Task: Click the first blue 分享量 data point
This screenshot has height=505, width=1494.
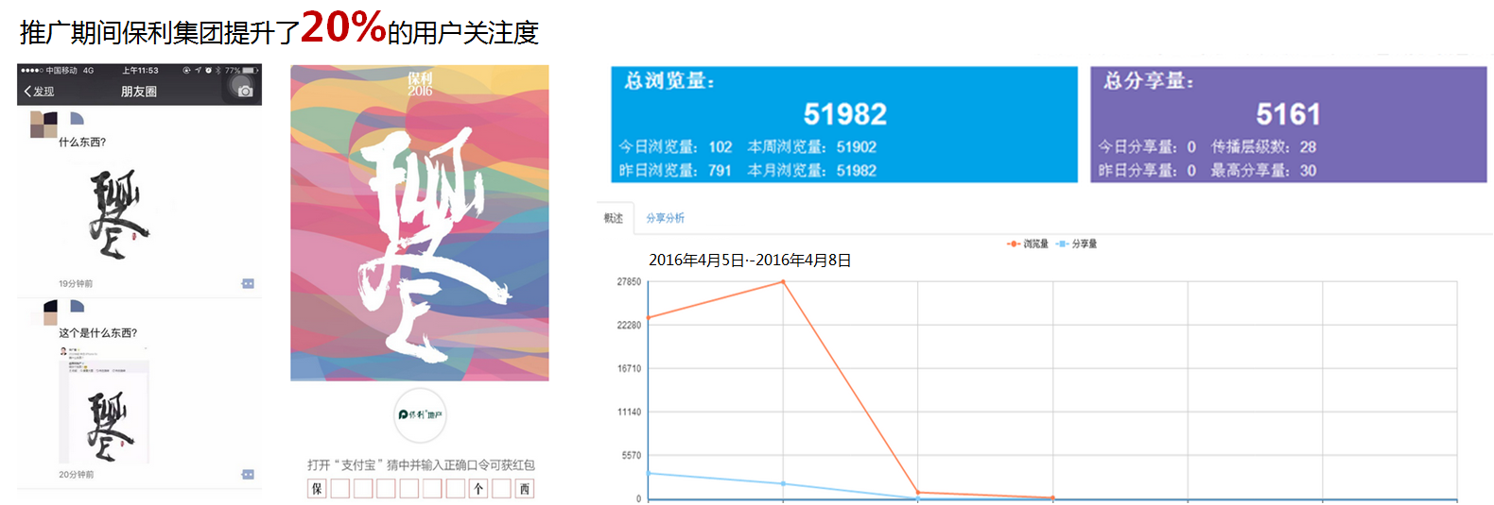Action: [x=648, y=473]
